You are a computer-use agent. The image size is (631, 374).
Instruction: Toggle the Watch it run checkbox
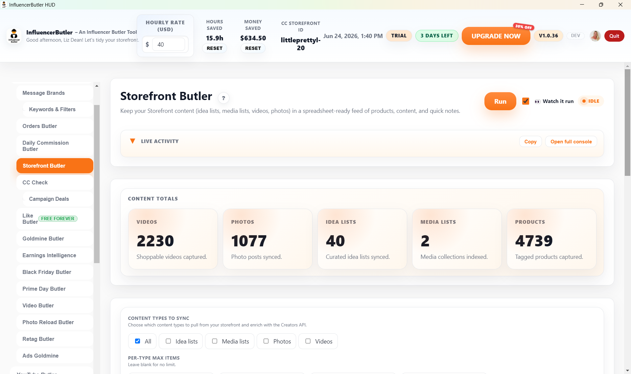pyautogui.click(x=526, y=101)
